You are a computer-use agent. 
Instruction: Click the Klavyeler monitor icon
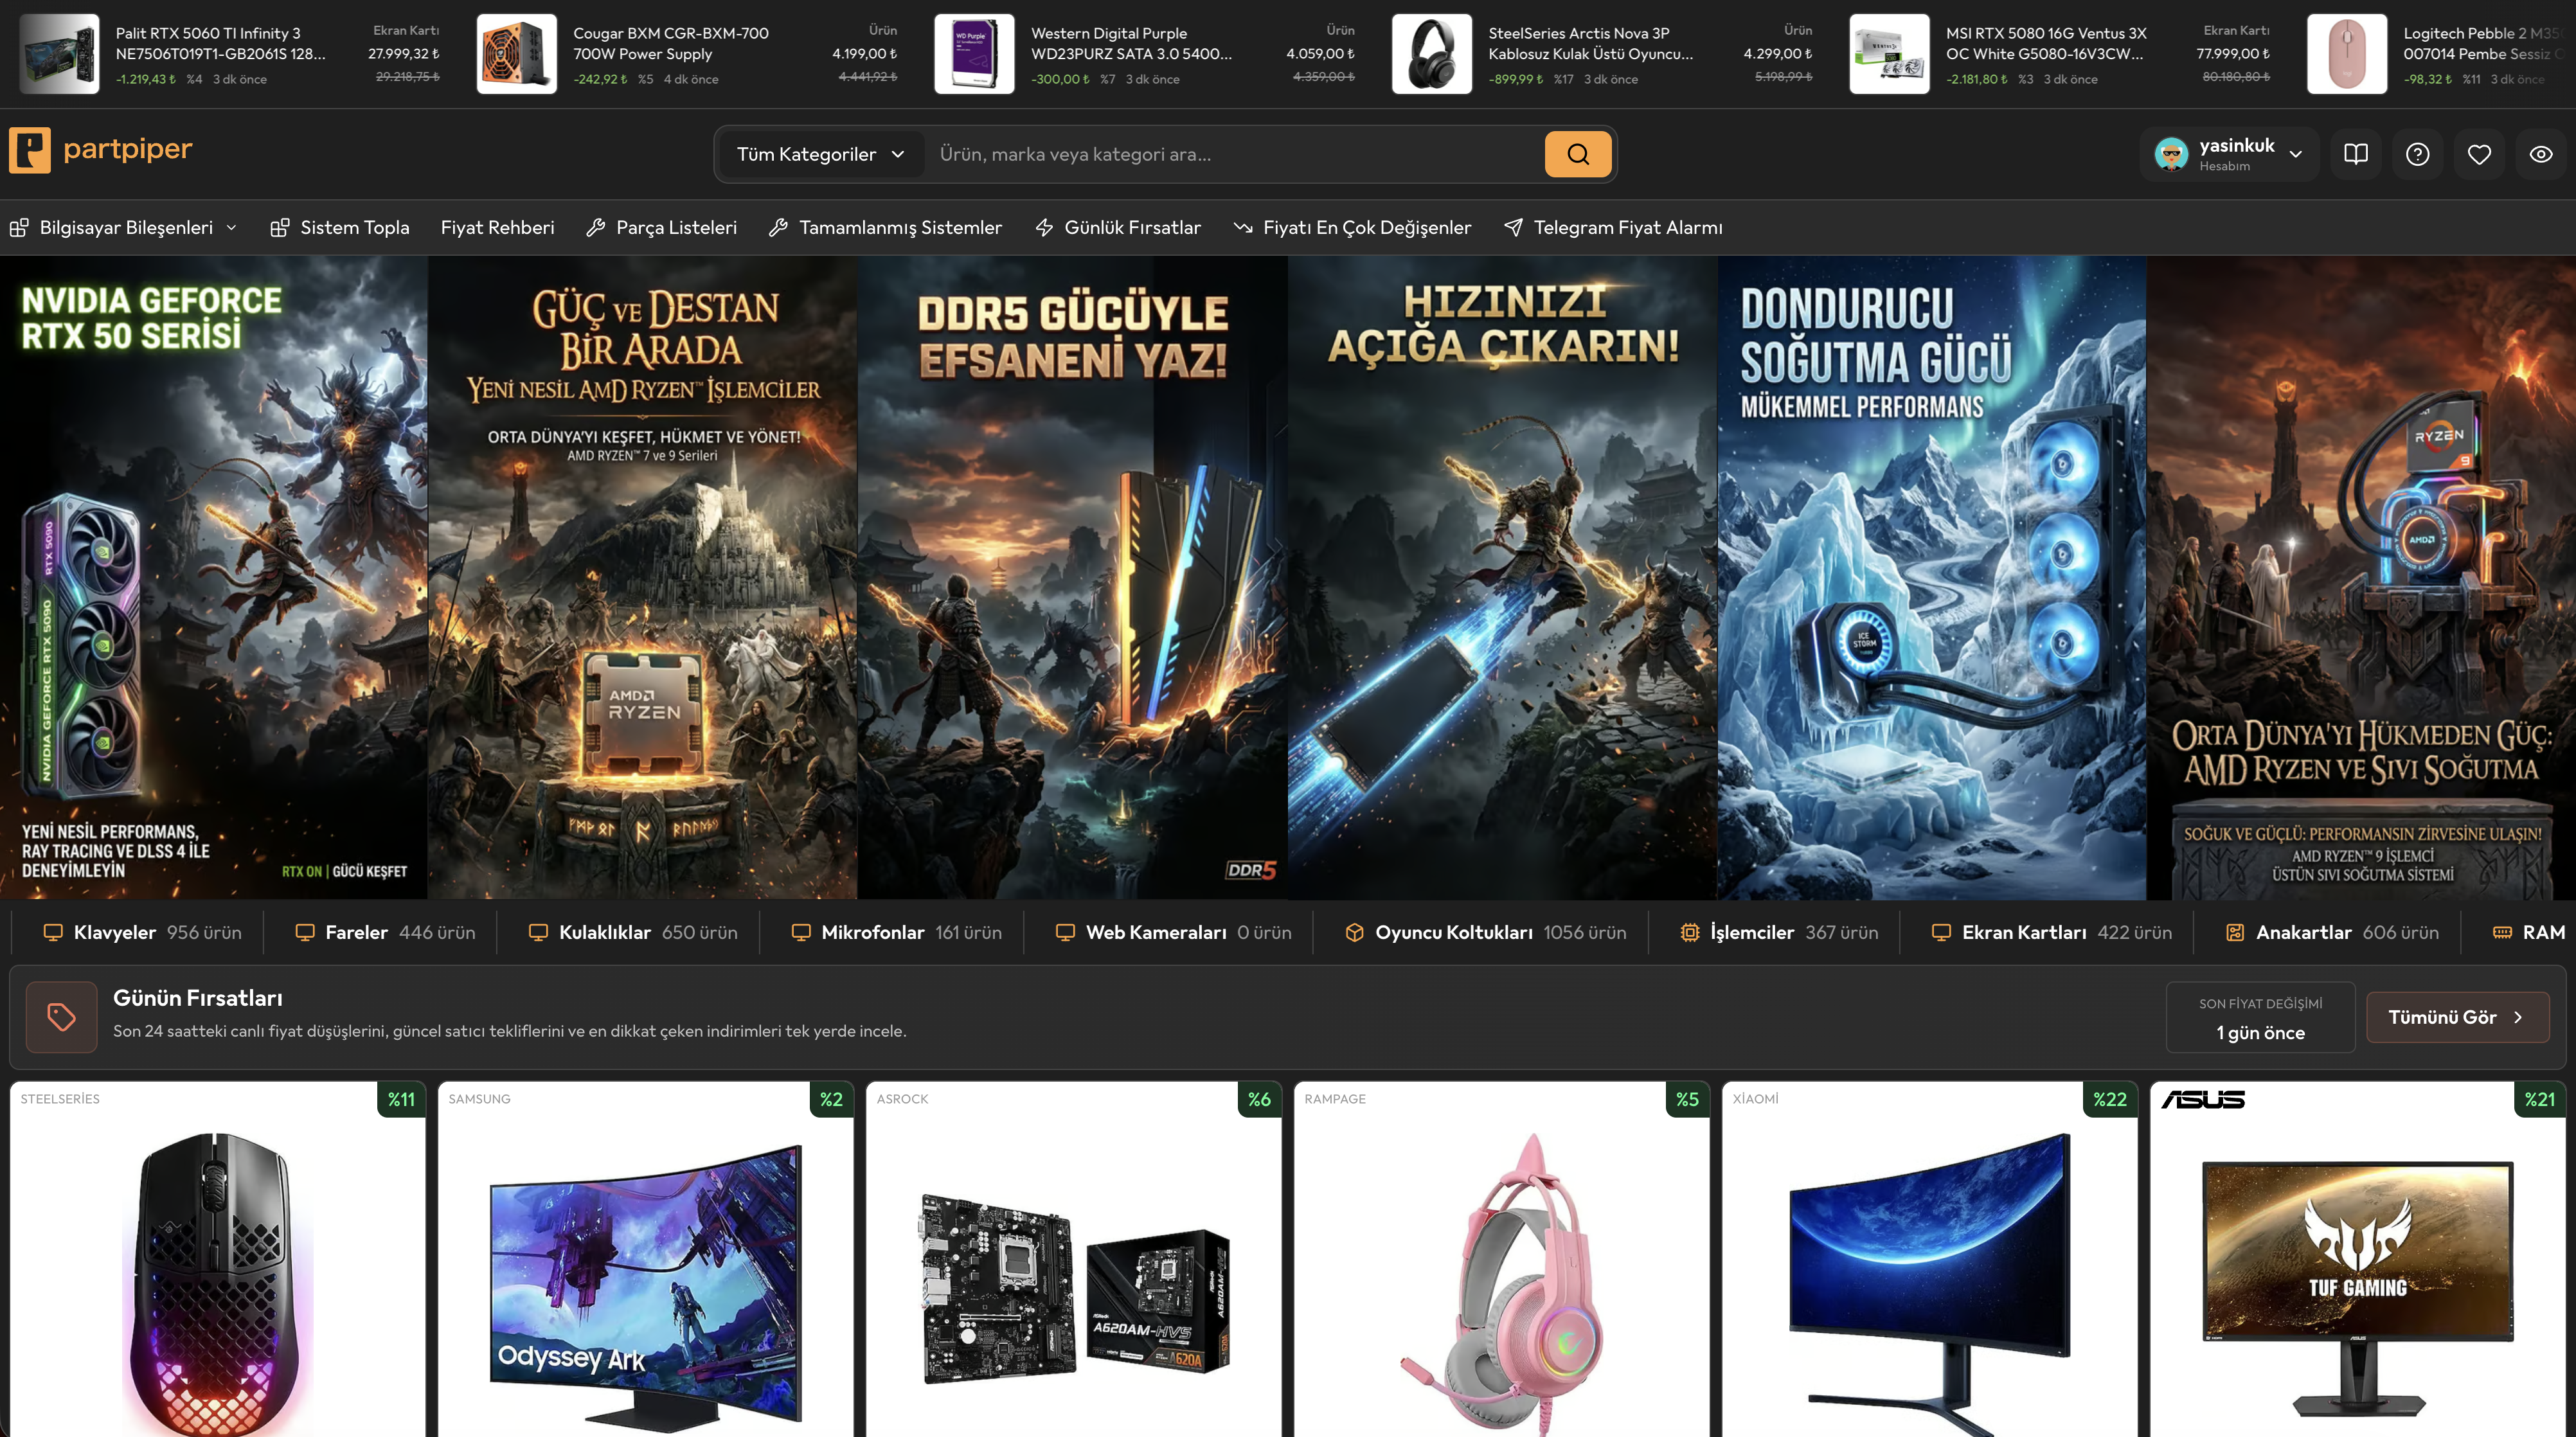pyautogui.click(x=53, y=932)
